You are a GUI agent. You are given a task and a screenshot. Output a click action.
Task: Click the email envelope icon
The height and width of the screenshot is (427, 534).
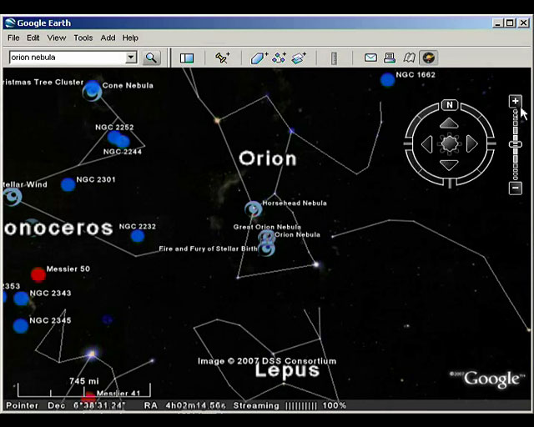tap(370, 58)
